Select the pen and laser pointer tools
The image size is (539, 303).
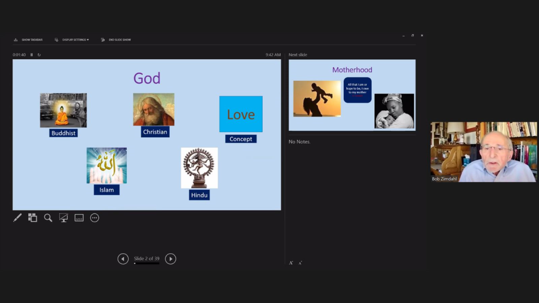(18, 218)
